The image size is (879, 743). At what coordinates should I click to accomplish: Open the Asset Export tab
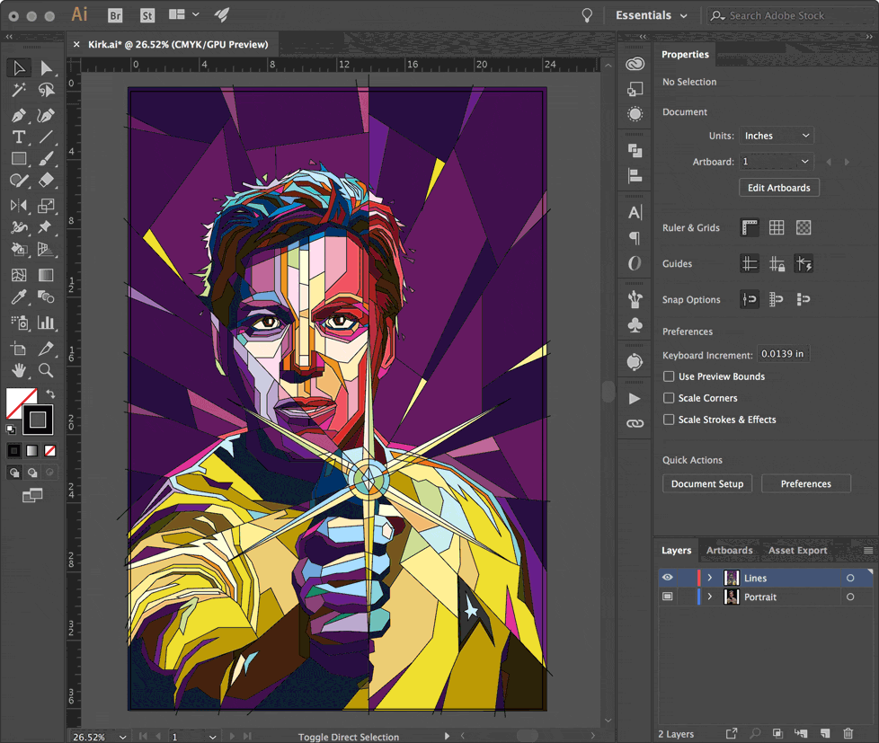797,551
